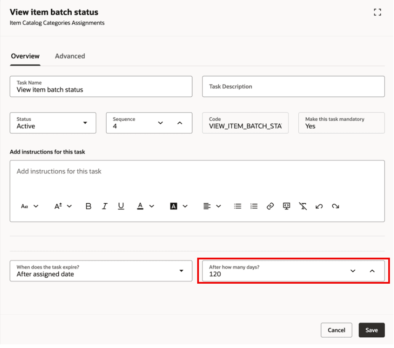The height and width of the screenshot is (348, 394).
Task: Select the Overview tab
Action: [x=25, y=56]
